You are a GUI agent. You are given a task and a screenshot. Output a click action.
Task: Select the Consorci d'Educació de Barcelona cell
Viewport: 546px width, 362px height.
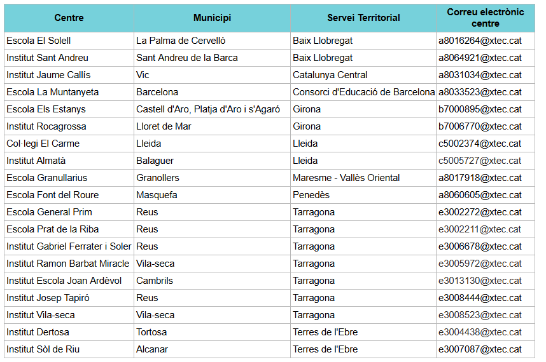coord(363,92)
